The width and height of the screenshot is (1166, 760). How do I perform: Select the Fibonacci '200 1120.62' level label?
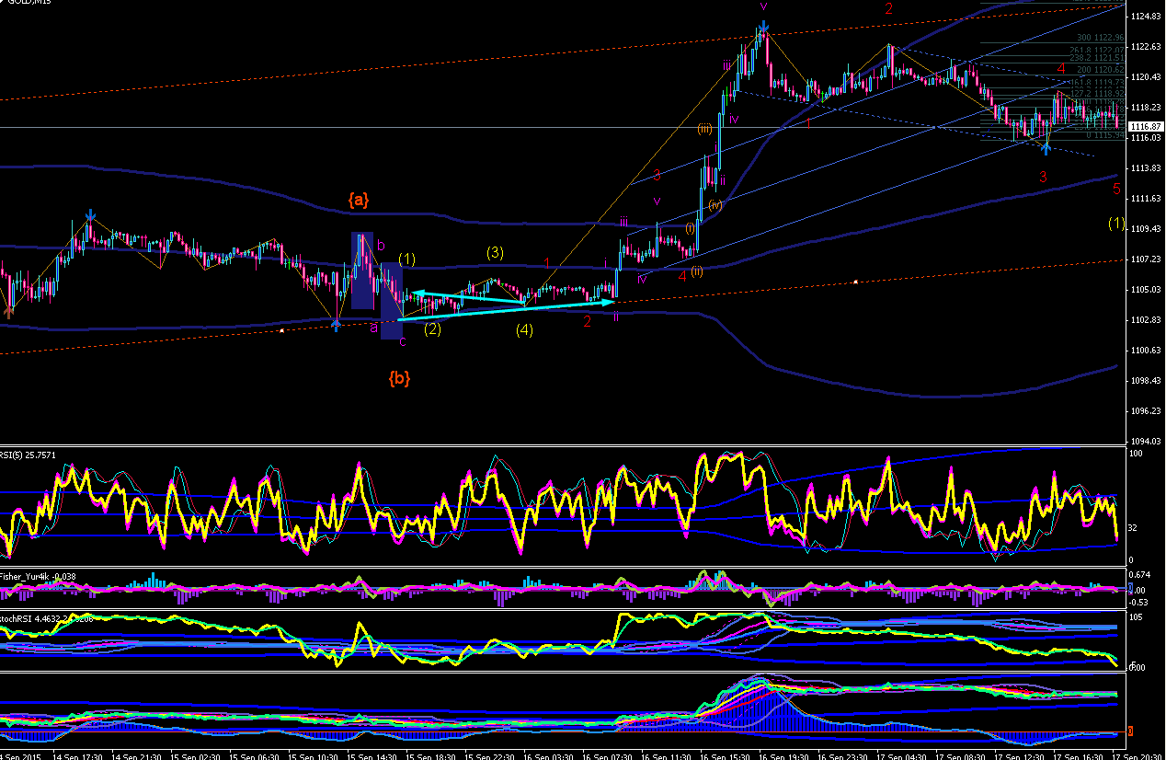pyautogui.click(x=1101, y=70)
